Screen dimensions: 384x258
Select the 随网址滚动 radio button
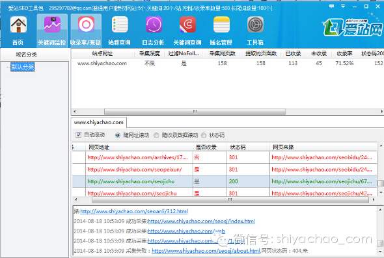click(118, 135)
